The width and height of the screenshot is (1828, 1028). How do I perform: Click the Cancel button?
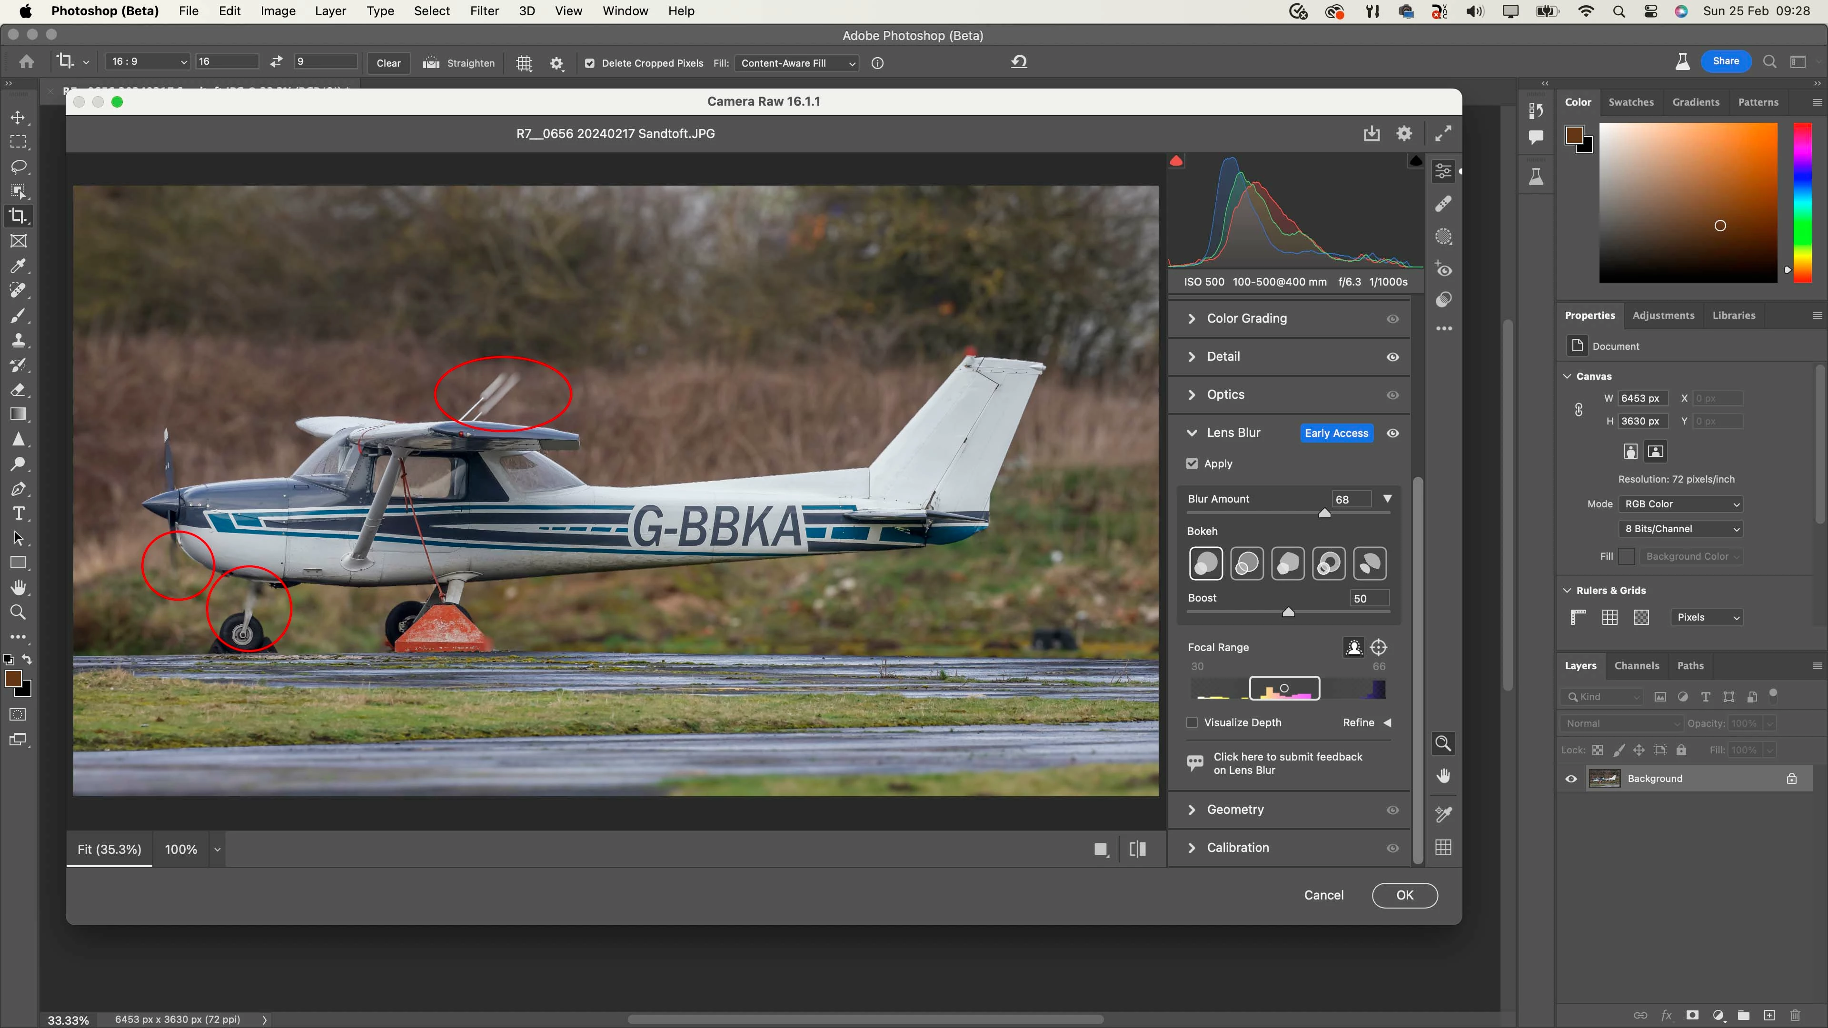(x=1323, y=895)
